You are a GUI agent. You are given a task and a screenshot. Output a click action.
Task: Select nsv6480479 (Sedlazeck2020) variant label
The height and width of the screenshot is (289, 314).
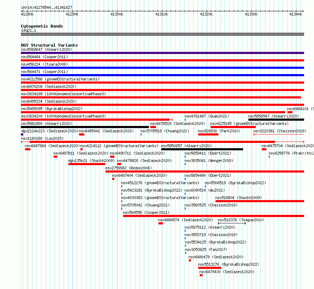tap(216, 257)
